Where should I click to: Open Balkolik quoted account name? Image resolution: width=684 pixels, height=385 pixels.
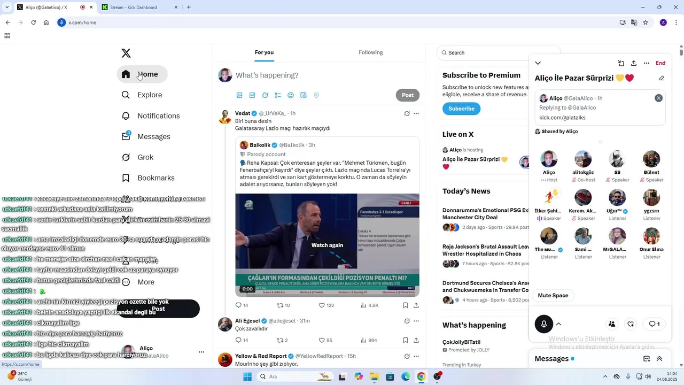[260, 145]
